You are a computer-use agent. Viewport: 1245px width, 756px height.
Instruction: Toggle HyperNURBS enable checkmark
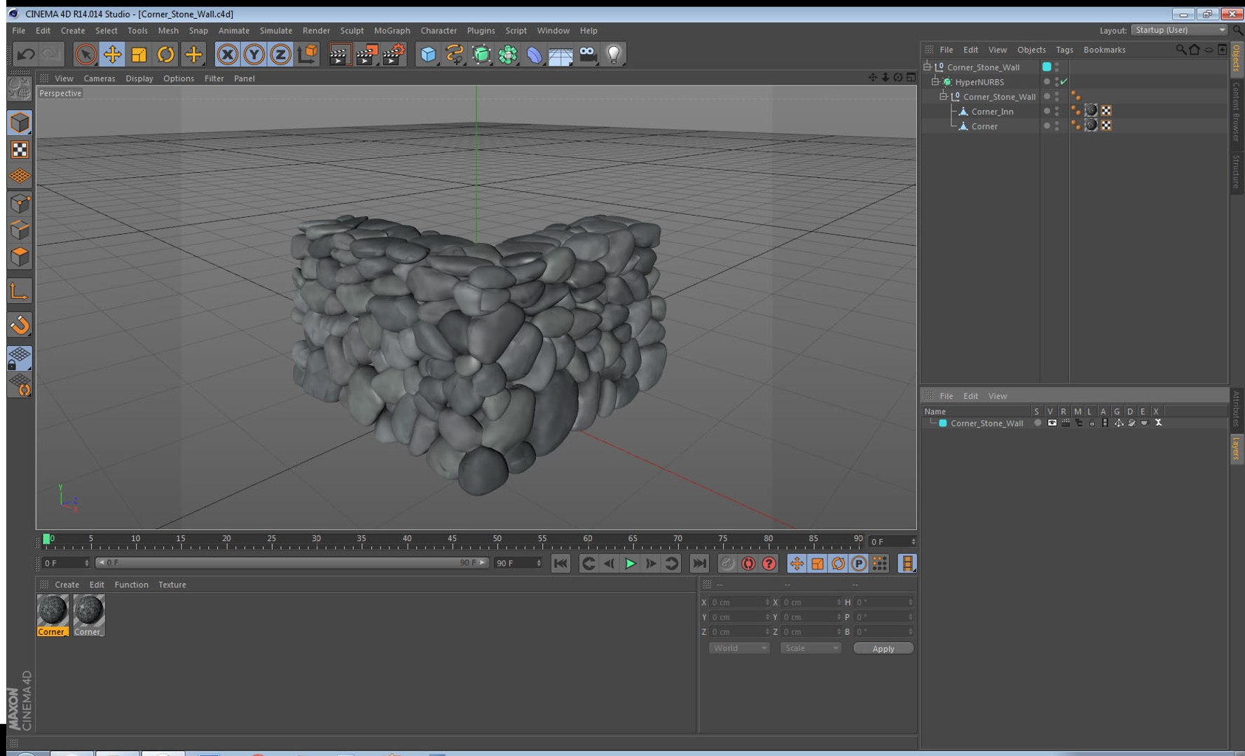click(1064, 82)
